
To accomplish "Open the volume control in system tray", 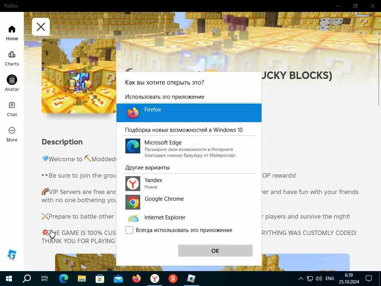I will [318, 279].
